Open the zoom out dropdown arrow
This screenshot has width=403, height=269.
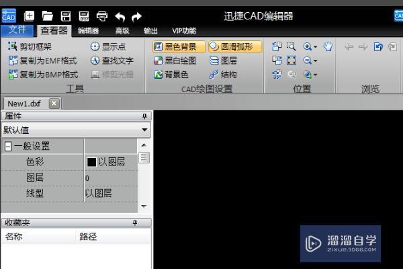point(316,61)
